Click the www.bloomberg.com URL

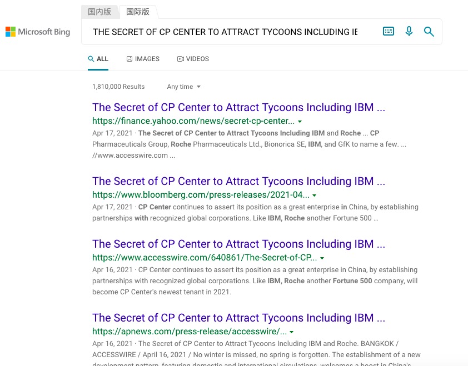point(201,195)
